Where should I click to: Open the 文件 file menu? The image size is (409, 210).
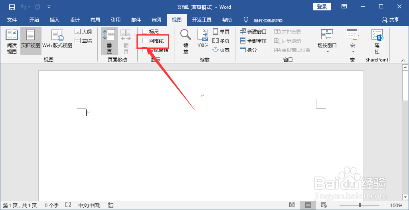point(12,20)
